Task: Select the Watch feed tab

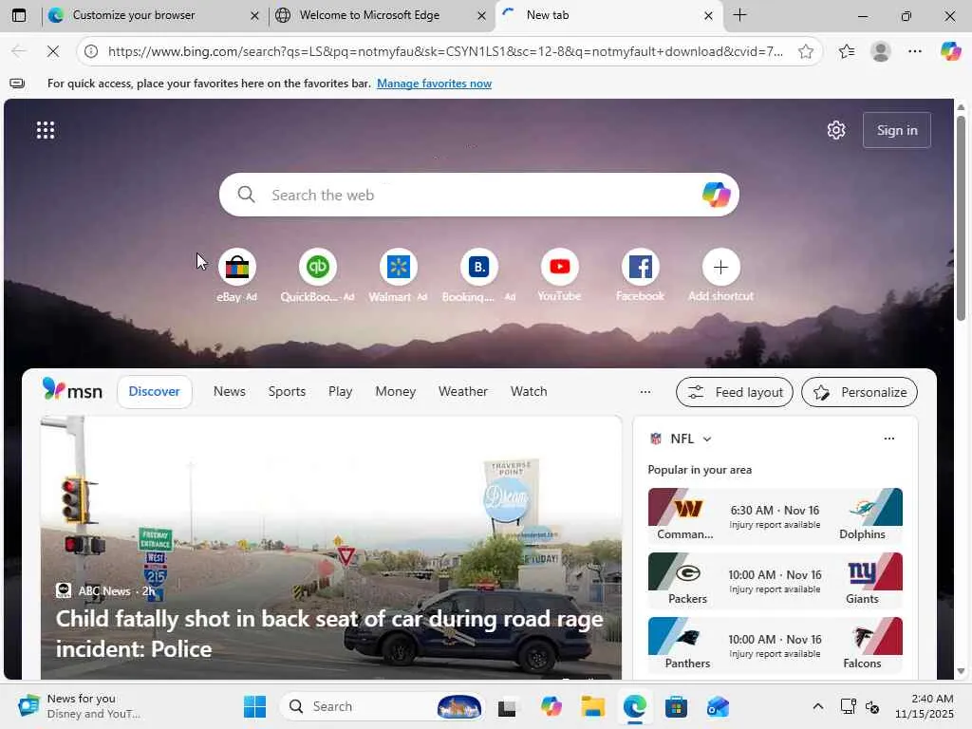Action: coord(529,392)
